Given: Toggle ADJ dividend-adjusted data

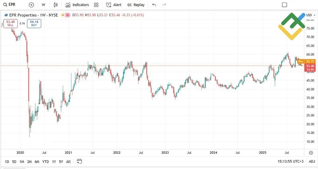Looking at the screenshot, I should 312,161.
